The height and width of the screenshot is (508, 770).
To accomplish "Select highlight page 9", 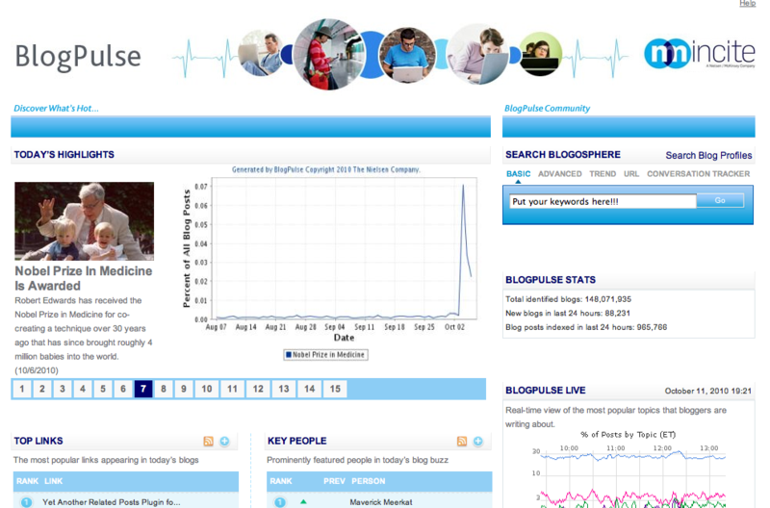I will pyautogui.click(x=184, y=389).
